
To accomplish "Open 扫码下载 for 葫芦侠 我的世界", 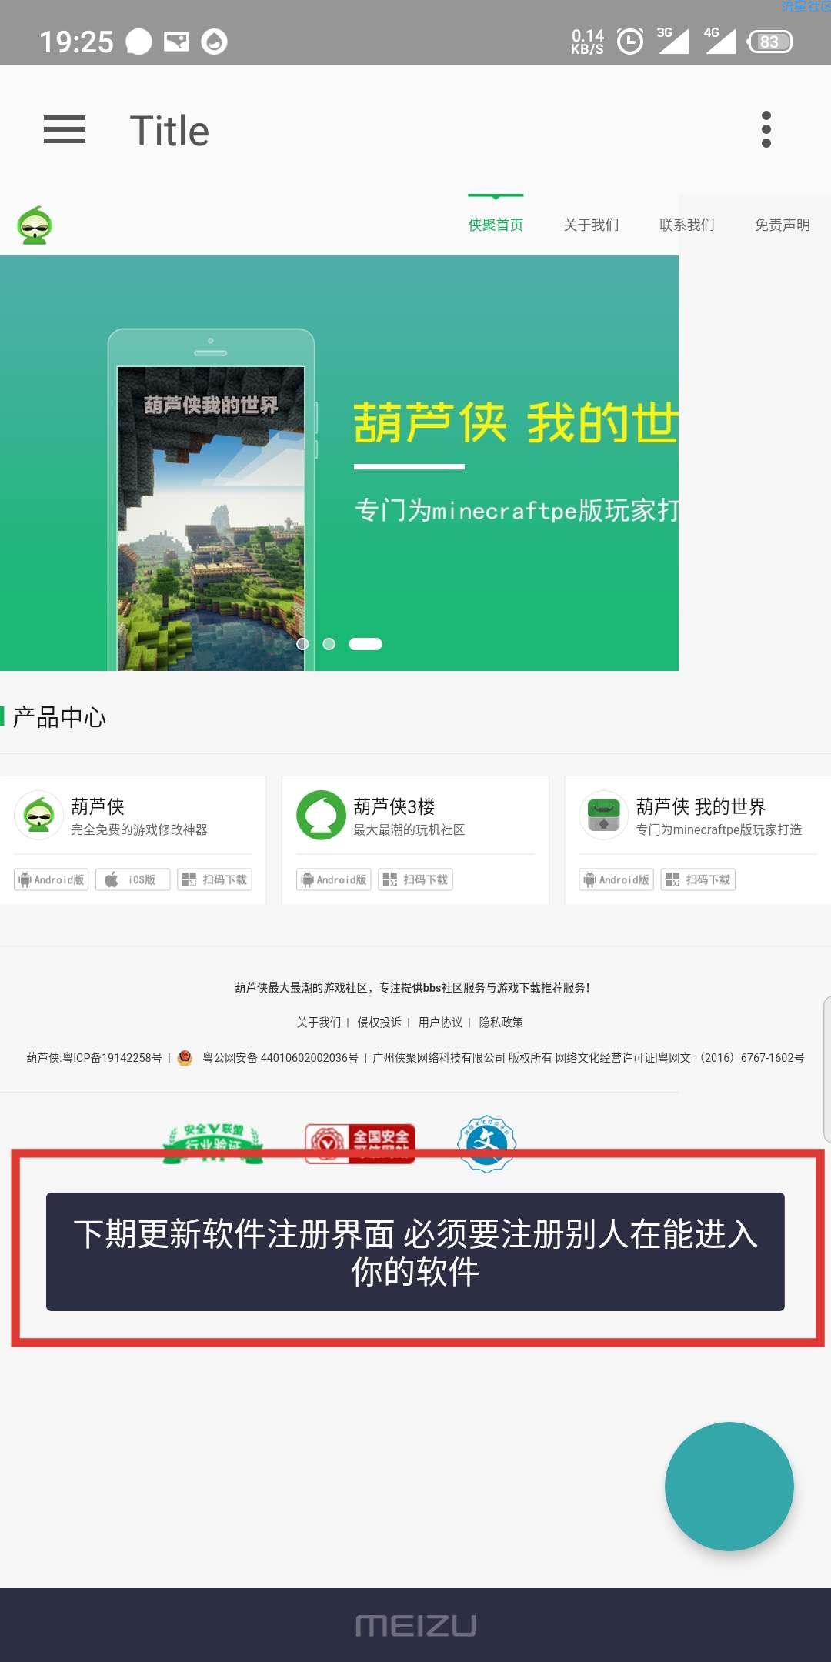I will [698, 879].
